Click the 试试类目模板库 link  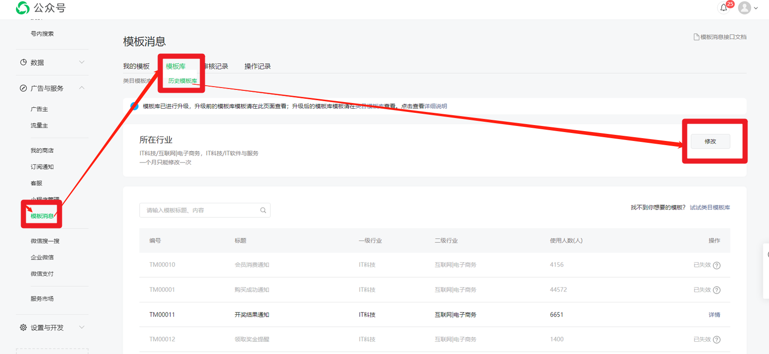coord(709,207)
